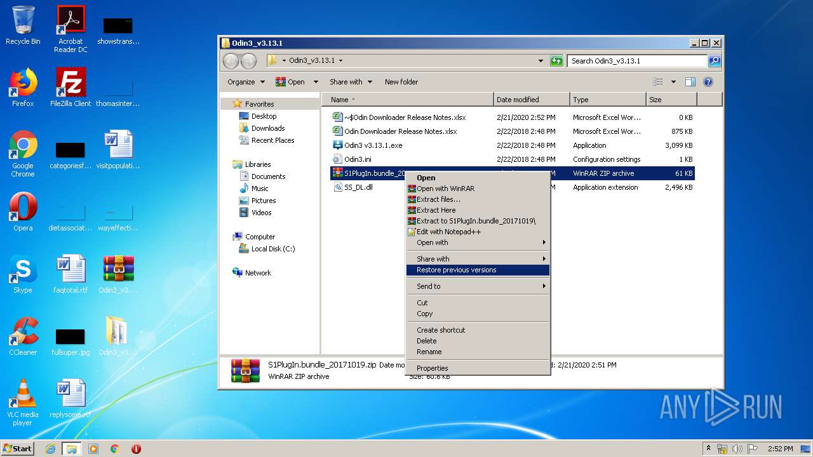The image size is (813, 457).
Task: Click the search magnifier icon
Action: pos(715,61)
